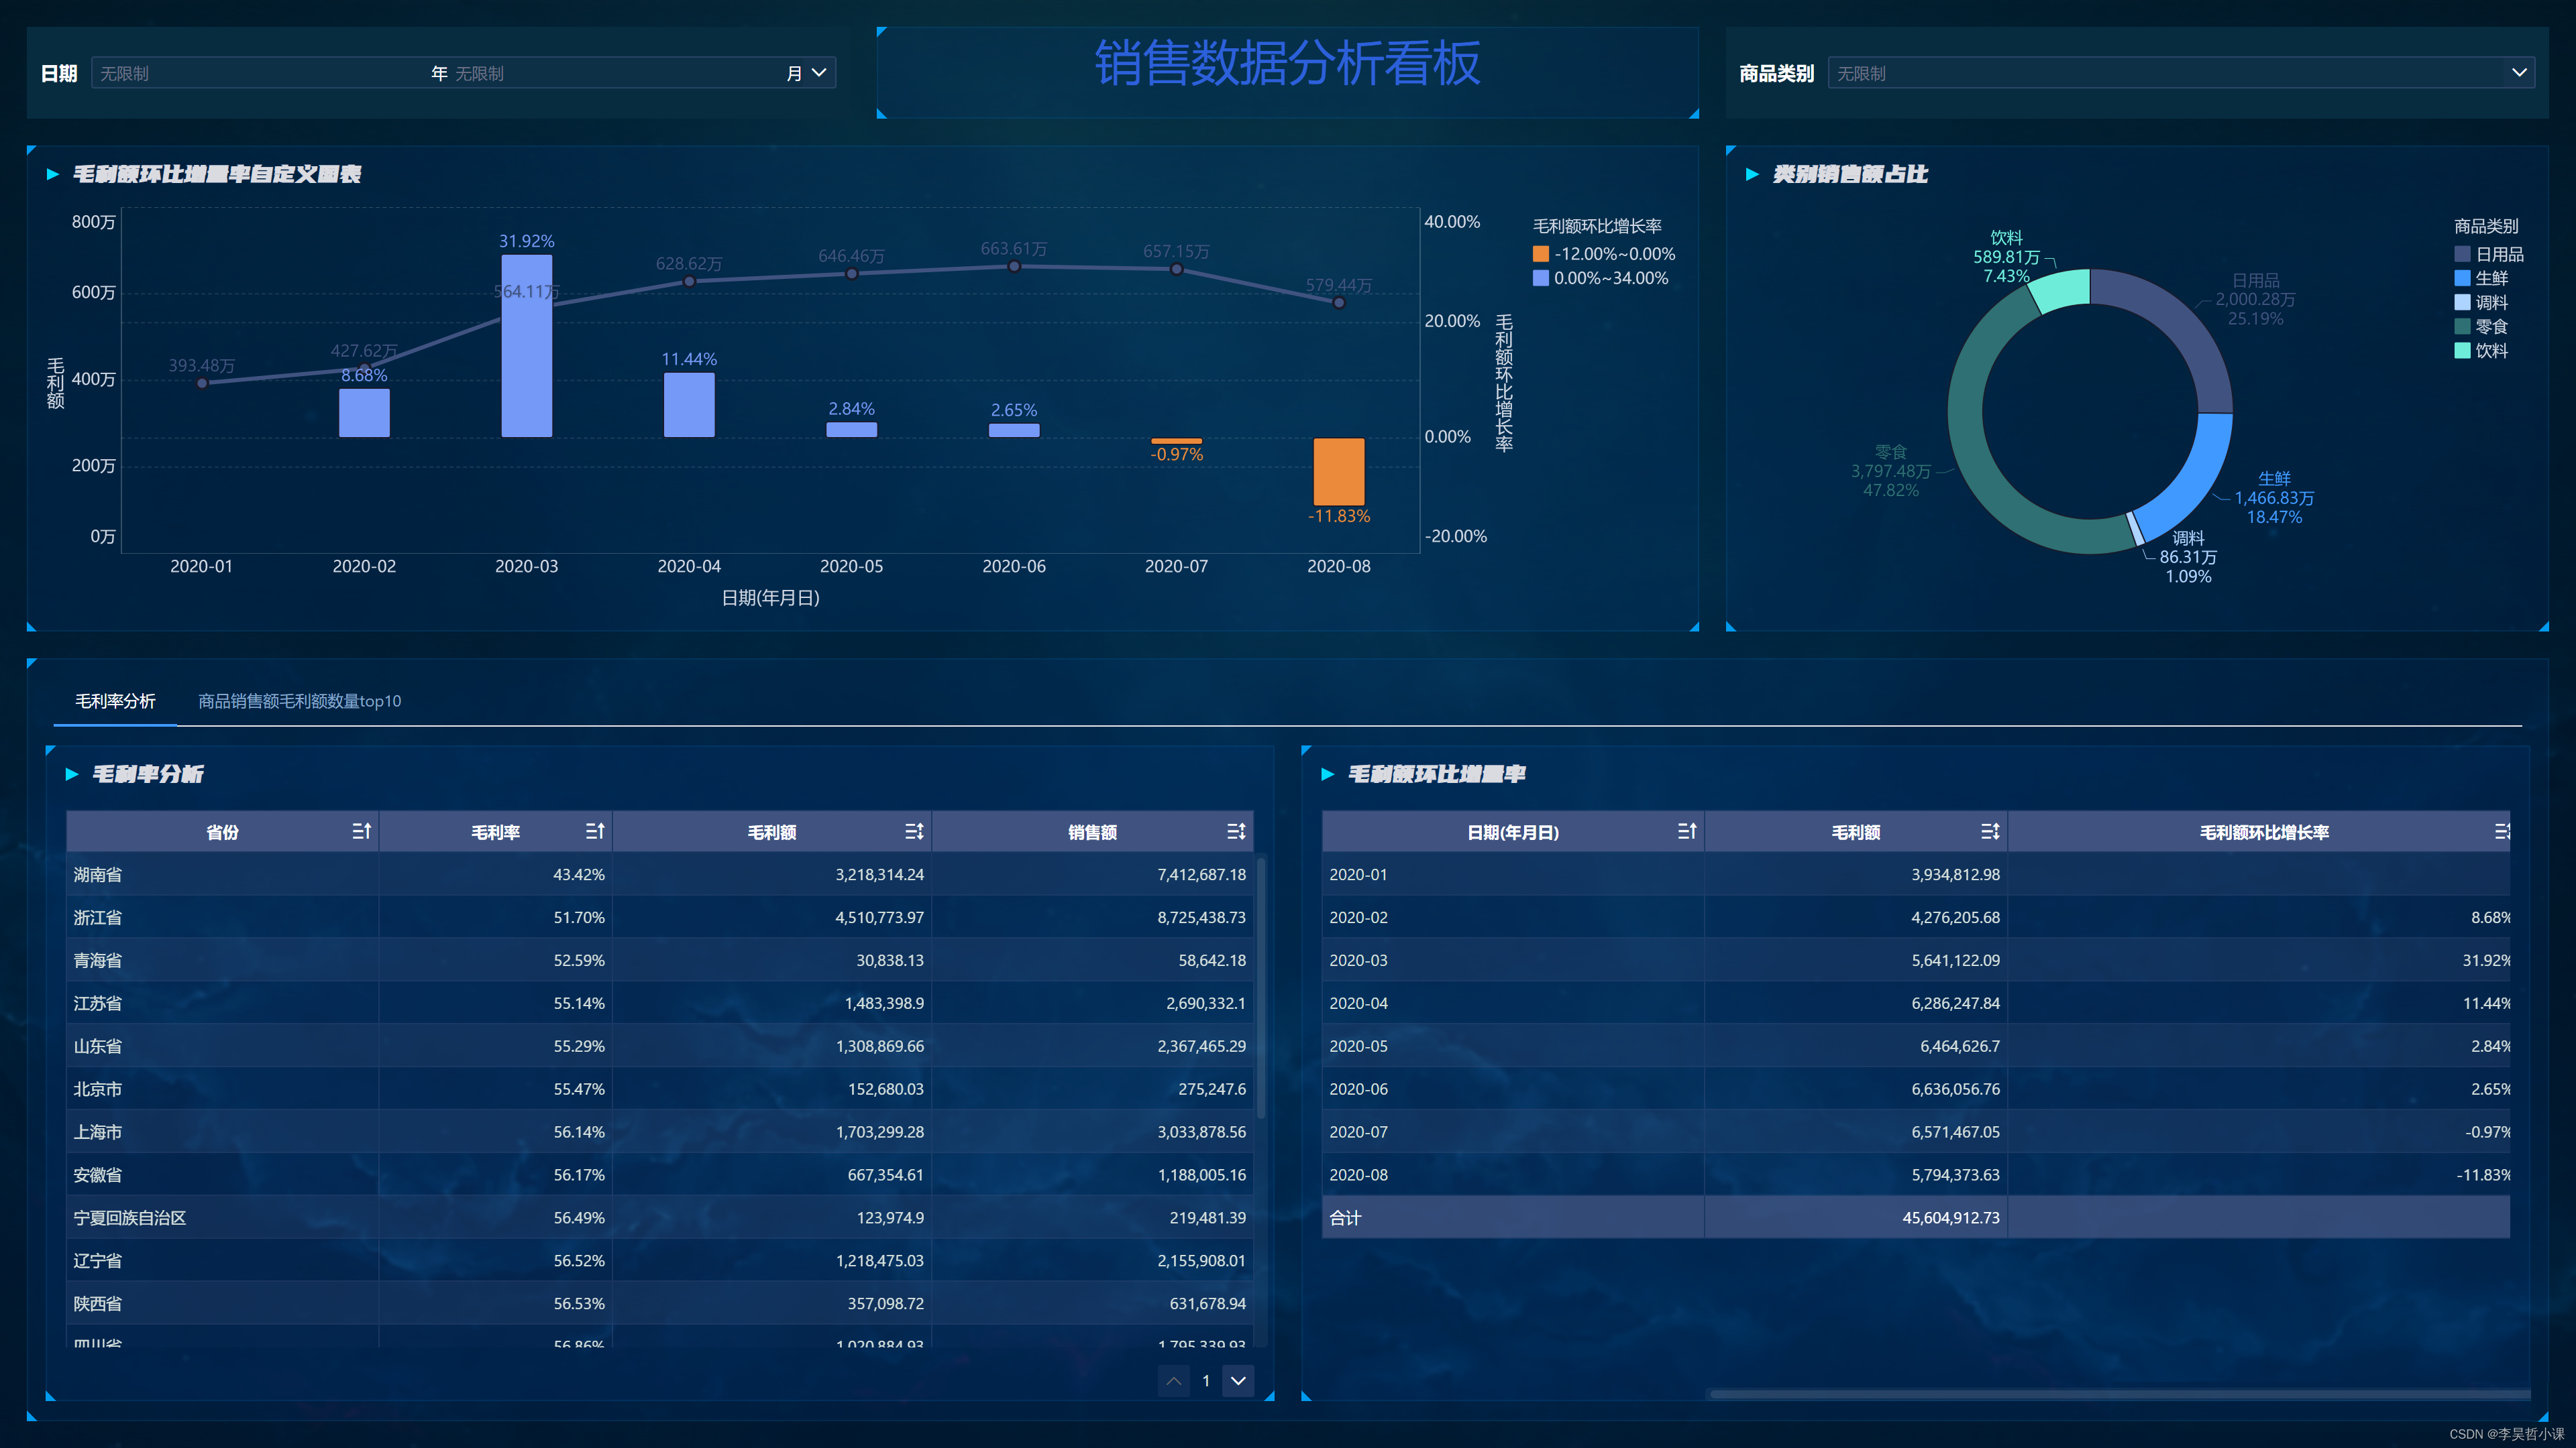Click the 2020-08 orange bar -11.83%
Viewport: 2576px width, 1448px height.
pyautogui.click(x=1339, y=472)
